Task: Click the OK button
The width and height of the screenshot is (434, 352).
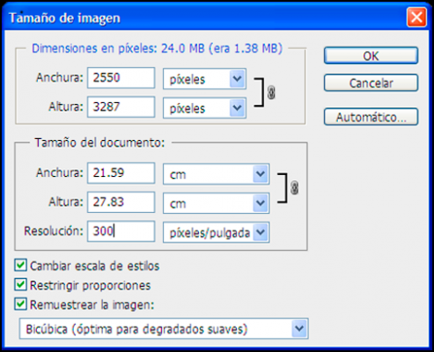Action: [371, 55]
